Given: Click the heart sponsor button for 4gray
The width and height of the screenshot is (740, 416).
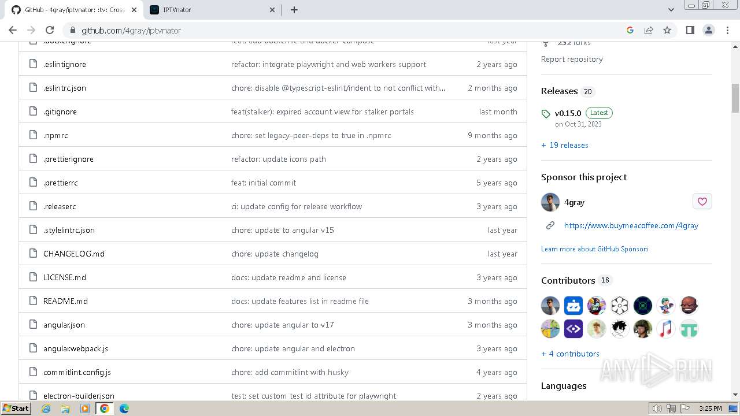Looking at the screenshot, I should 702,201.
